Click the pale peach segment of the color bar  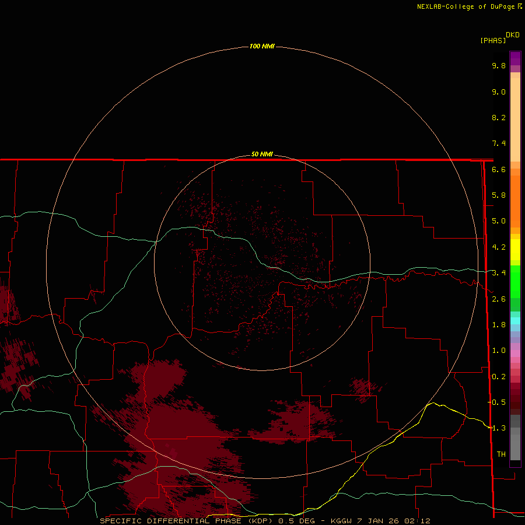[515, 120]
